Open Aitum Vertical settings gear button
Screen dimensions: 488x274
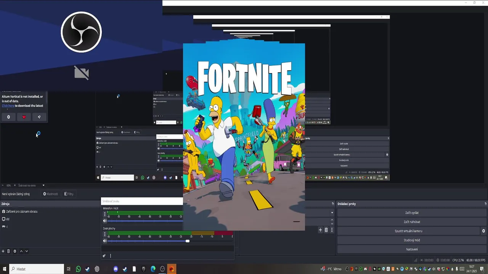(8, 117)
